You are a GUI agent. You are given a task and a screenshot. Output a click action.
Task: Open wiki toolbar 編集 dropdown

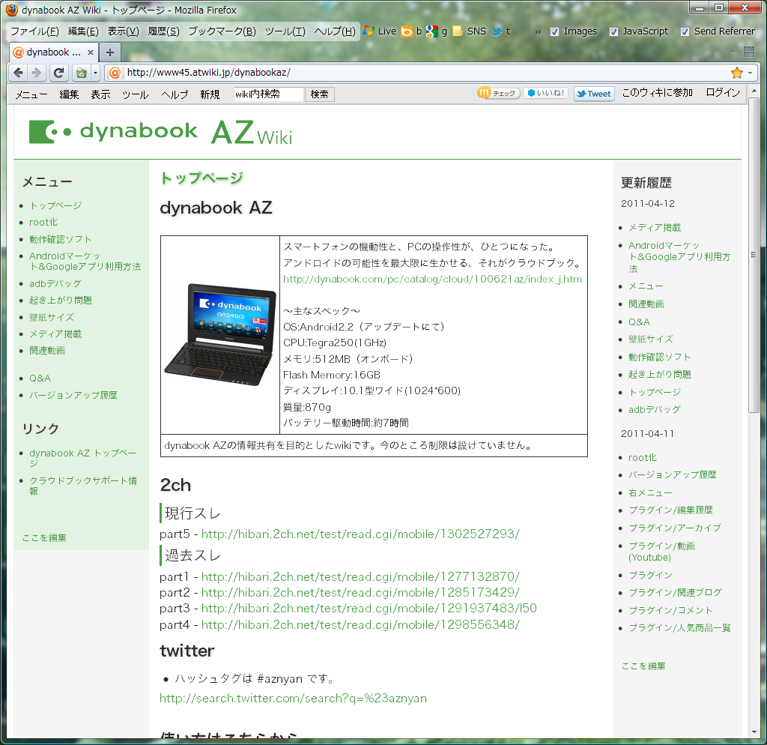coord(69,94)
